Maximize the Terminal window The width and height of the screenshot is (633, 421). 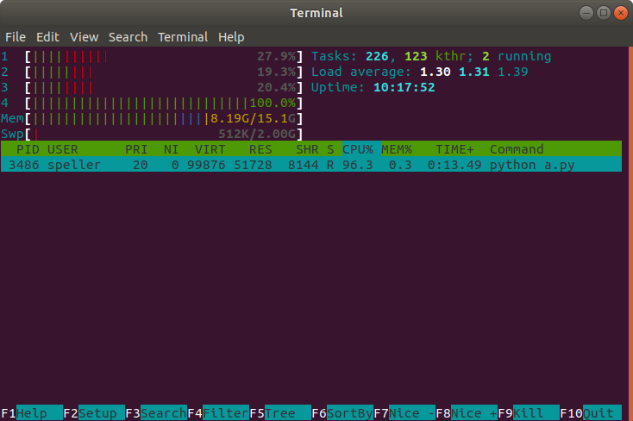click(x=604, y=13)
